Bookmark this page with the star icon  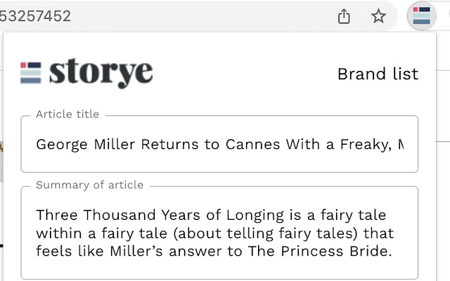point(379,16)
